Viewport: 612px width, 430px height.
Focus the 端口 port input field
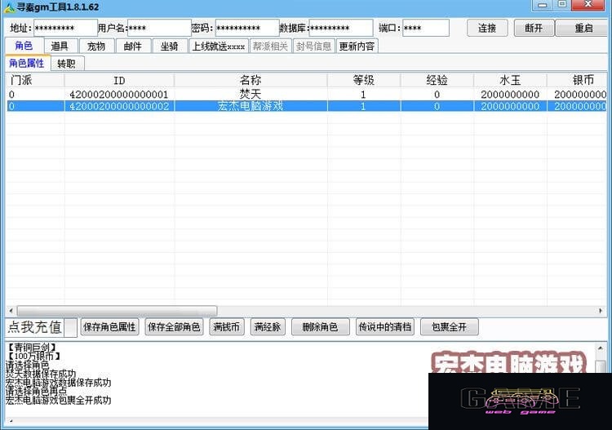[425, 28]
